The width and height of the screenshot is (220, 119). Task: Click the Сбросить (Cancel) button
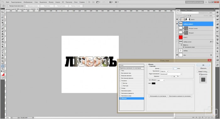point(203,68)
